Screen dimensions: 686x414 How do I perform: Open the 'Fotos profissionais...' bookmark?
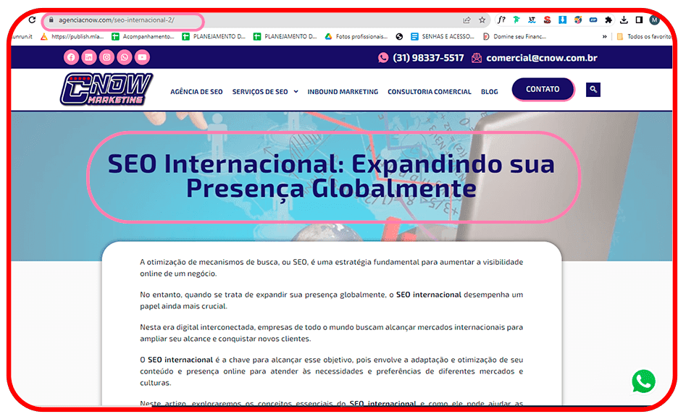point(356,37)
